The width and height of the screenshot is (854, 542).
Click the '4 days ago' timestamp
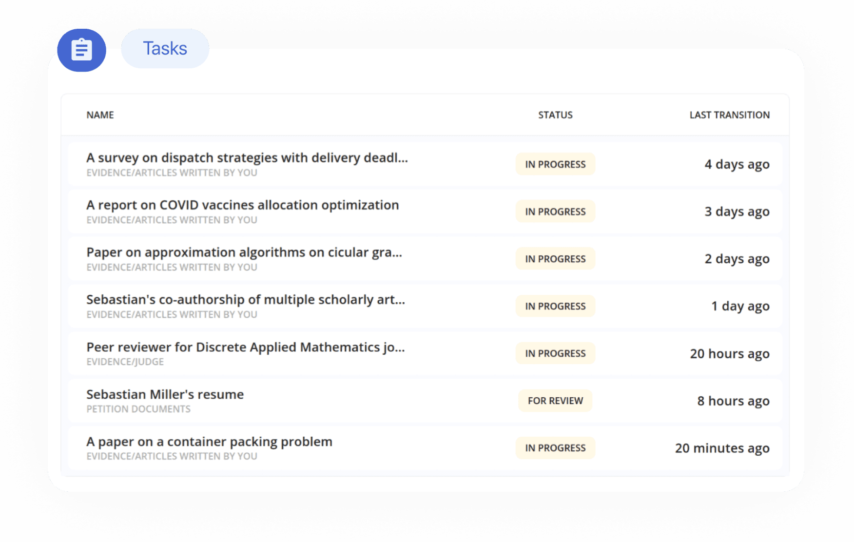point(737,164)
